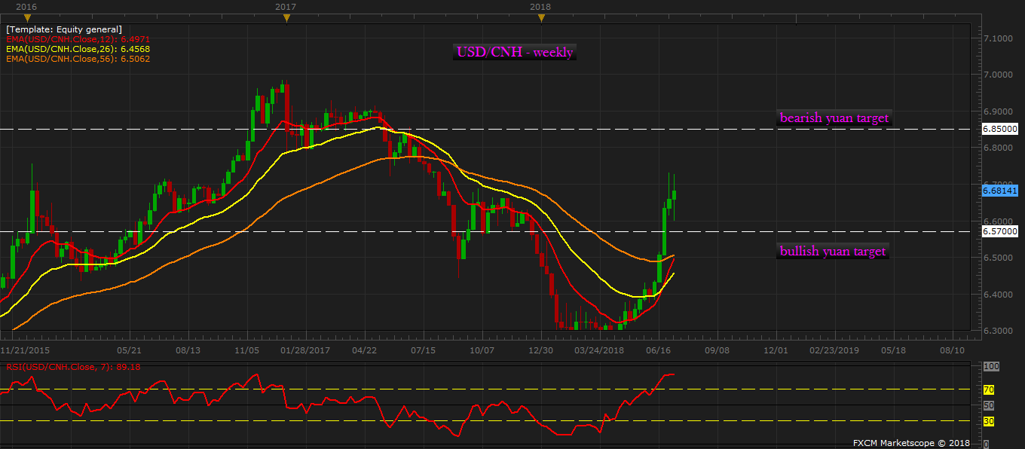Screen dimensions: 1025x449
Task: Click the 04/22 date axis label
Action: (x=364, y=350)
